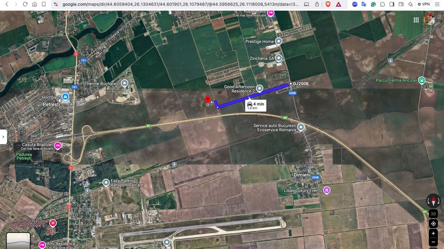Zoom out the map with minus

[433, 242]
